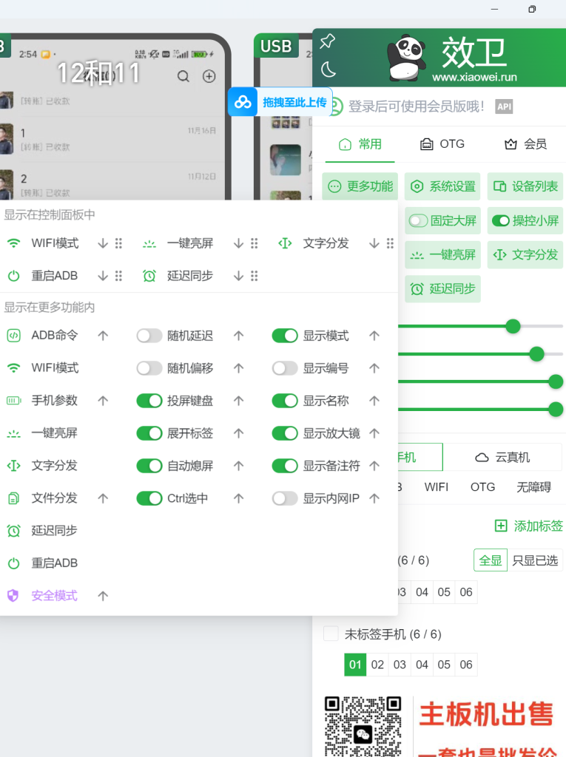Open the 会员 tab
The height and width of the screenshot is (757, 566).
click(x=525, y=144)
